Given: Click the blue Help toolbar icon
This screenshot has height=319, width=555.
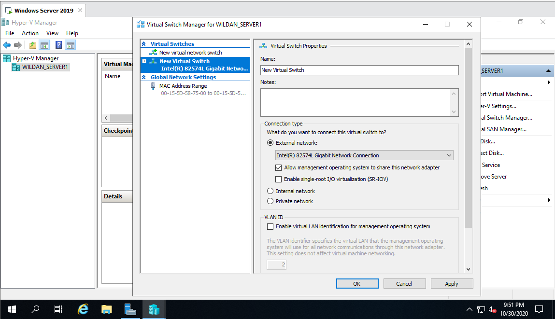Looking at the screenshot, I should (x=59, y=45).
